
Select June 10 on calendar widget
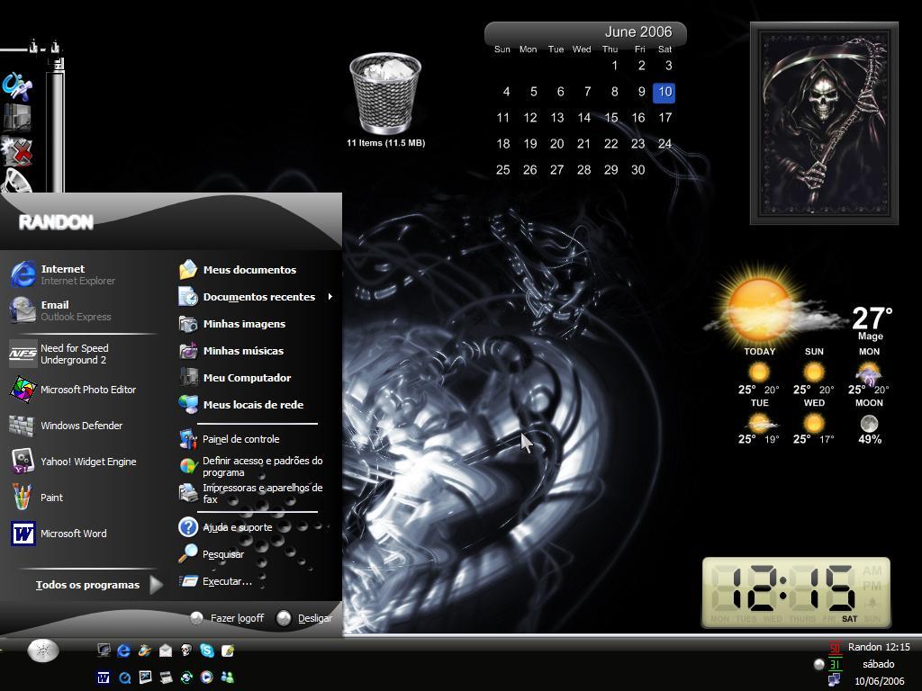point(664,92)
